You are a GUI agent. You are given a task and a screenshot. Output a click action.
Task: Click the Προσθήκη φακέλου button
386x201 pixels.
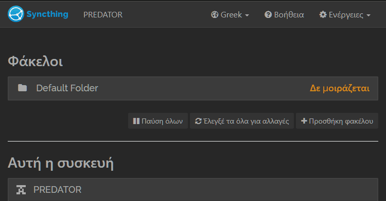[x=337, y=121]
